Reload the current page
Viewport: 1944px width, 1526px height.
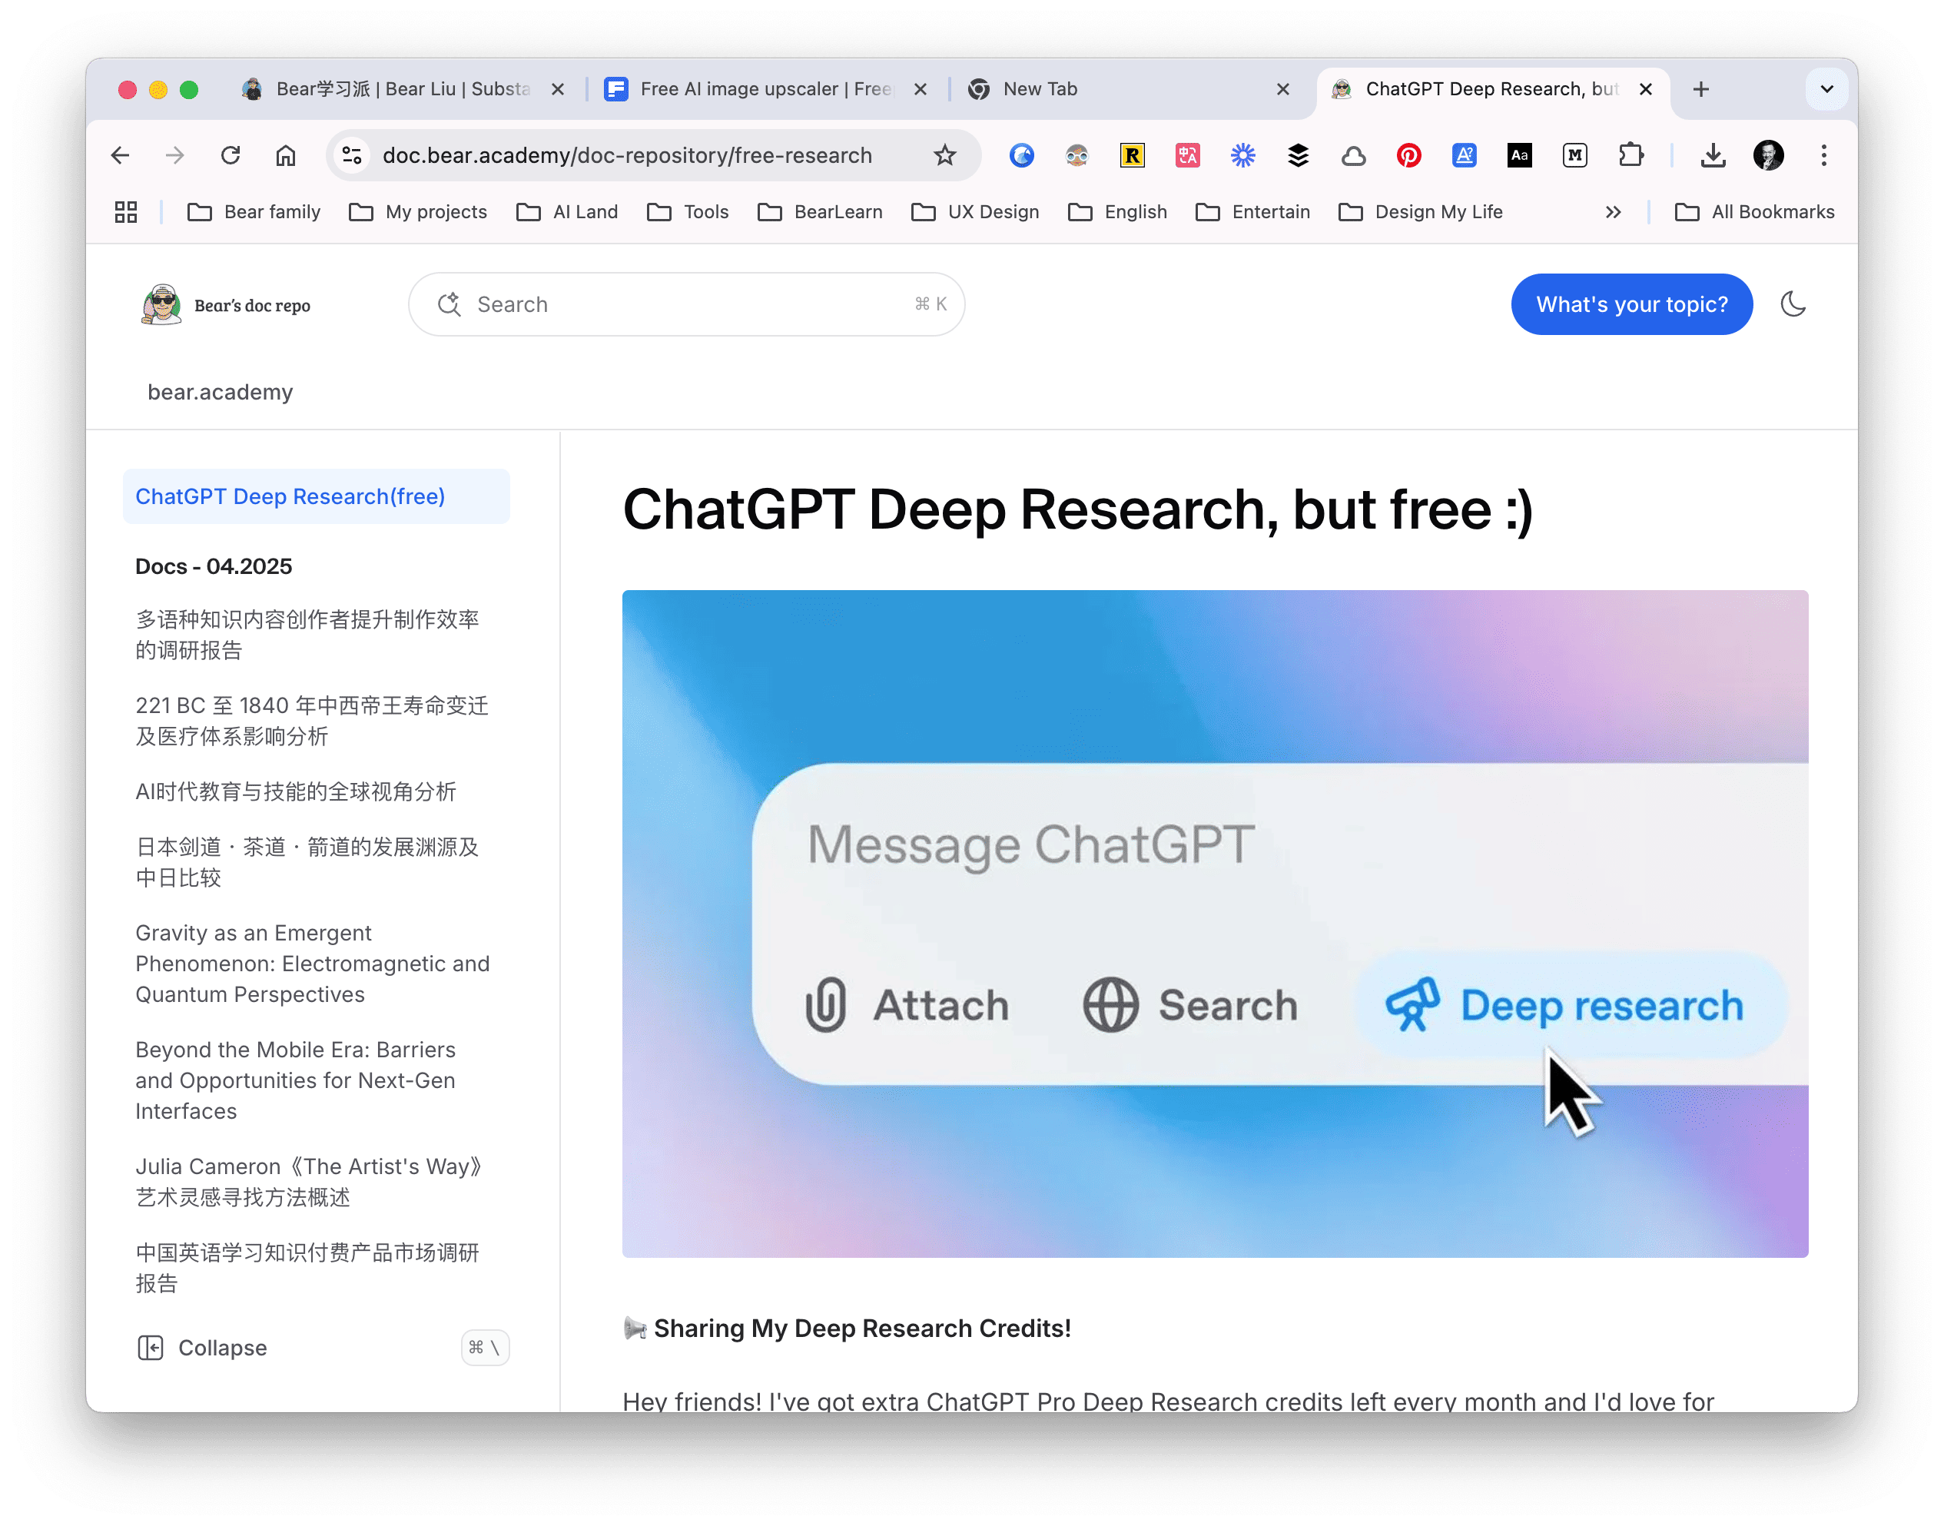tap(231, 155)
